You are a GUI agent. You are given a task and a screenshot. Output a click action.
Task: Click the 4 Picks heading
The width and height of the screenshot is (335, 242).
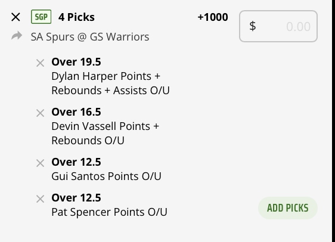[x=76, y=17]
